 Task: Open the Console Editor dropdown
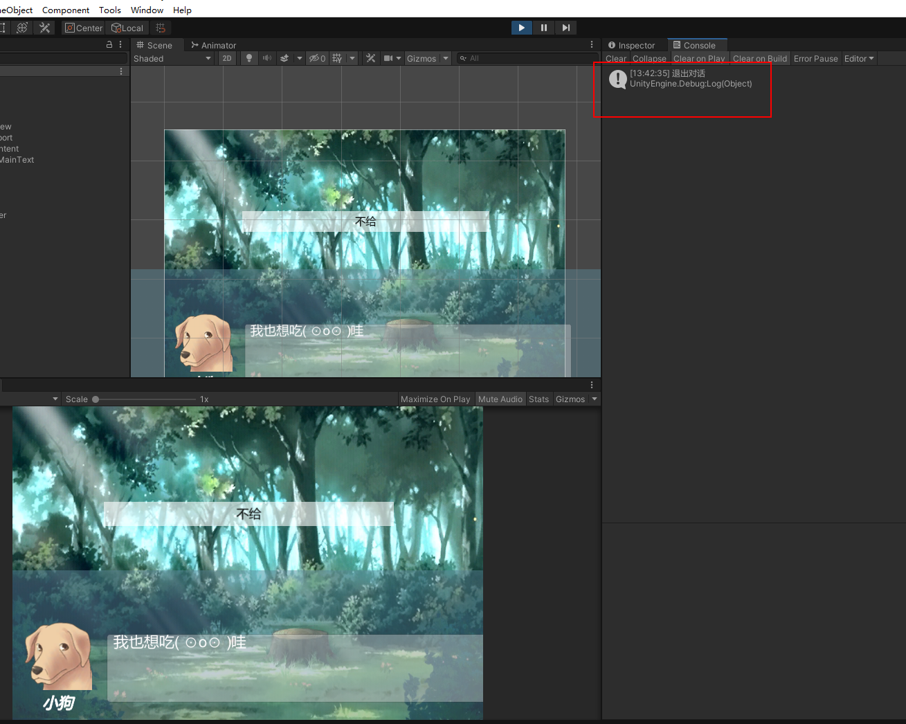[859, 59]
